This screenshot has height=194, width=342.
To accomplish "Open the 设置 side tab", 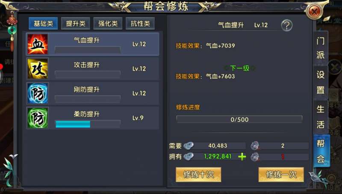I will (x=320, y=82).
